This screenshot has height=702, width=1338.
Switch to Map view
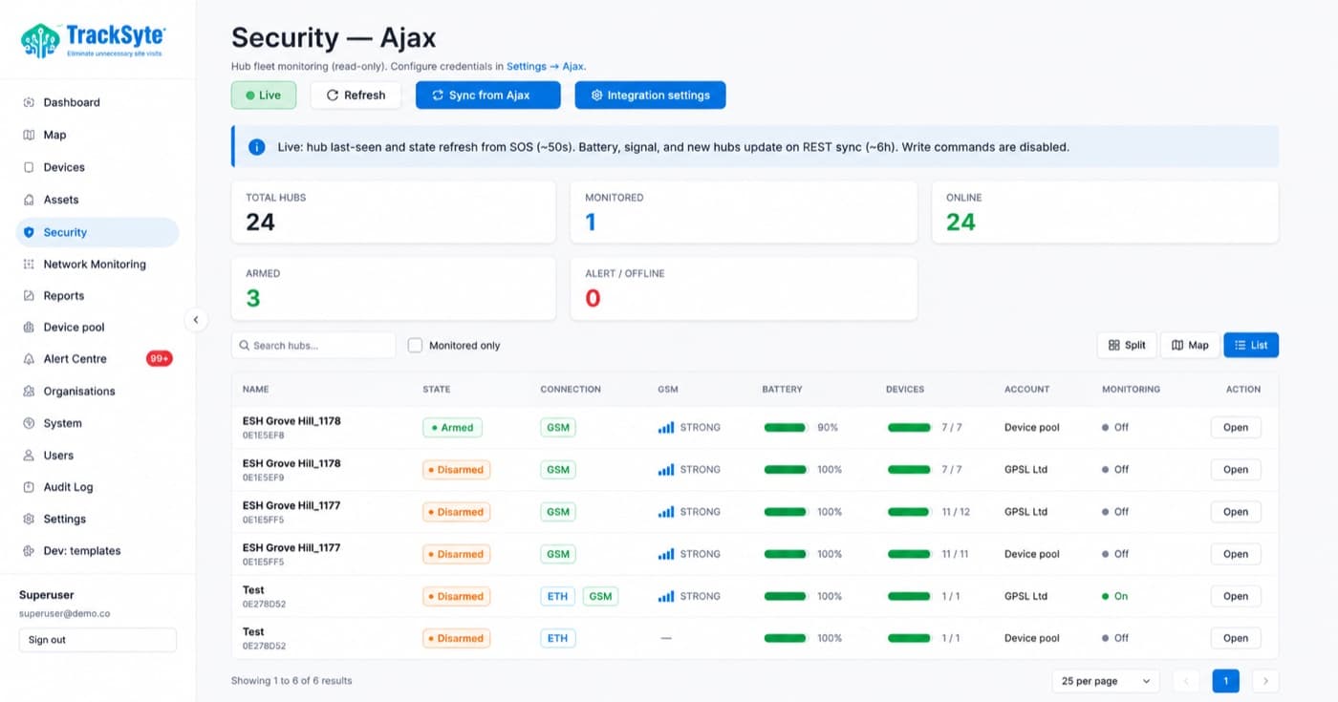coord(1190,345)
